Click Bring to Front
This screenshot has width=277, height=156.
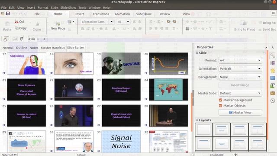point(245,26)
